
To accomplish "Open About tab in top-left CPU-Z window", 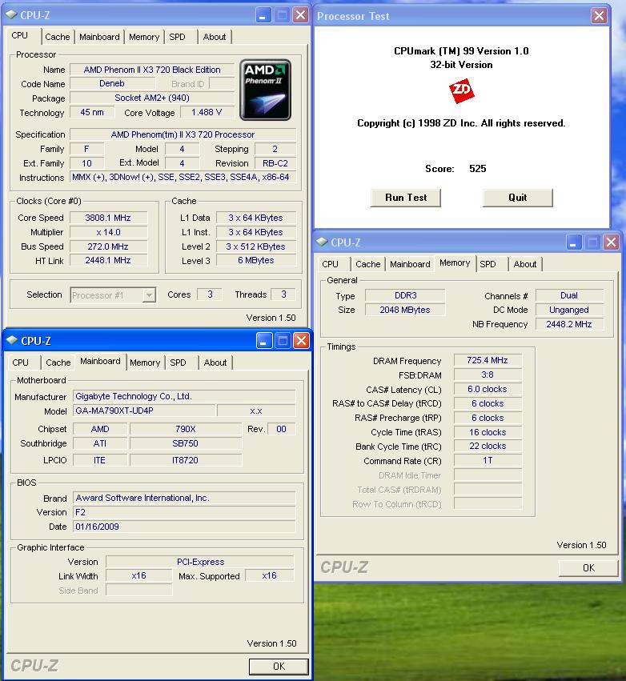I will [x=215, y=37].
